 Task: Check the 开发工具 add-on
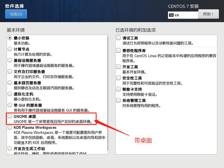click(x=118, y=67)
